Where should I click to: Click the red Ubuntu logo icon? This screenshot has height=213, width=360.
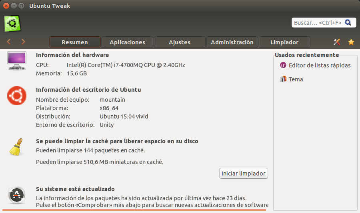[17, 96]
